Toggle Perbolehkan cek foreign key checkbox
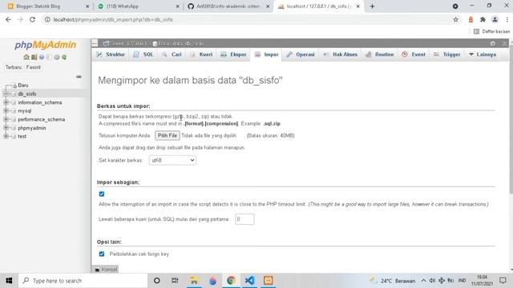 (x=102, y=254)
